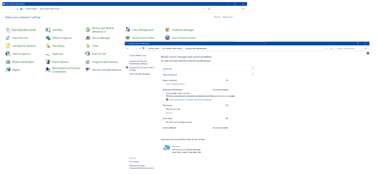Click View reliability history link
The image size is (377, 175).
click(x=175, y=84)
